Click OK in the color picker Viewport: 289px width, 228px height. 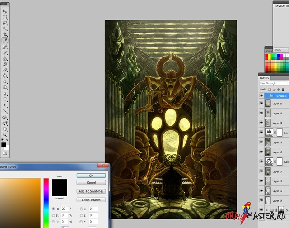[91, 176]
